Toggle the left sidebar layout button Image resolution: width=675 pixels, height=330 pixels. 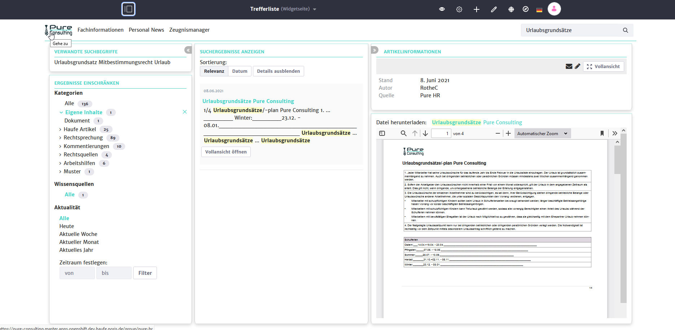click(x=128, y=9)
